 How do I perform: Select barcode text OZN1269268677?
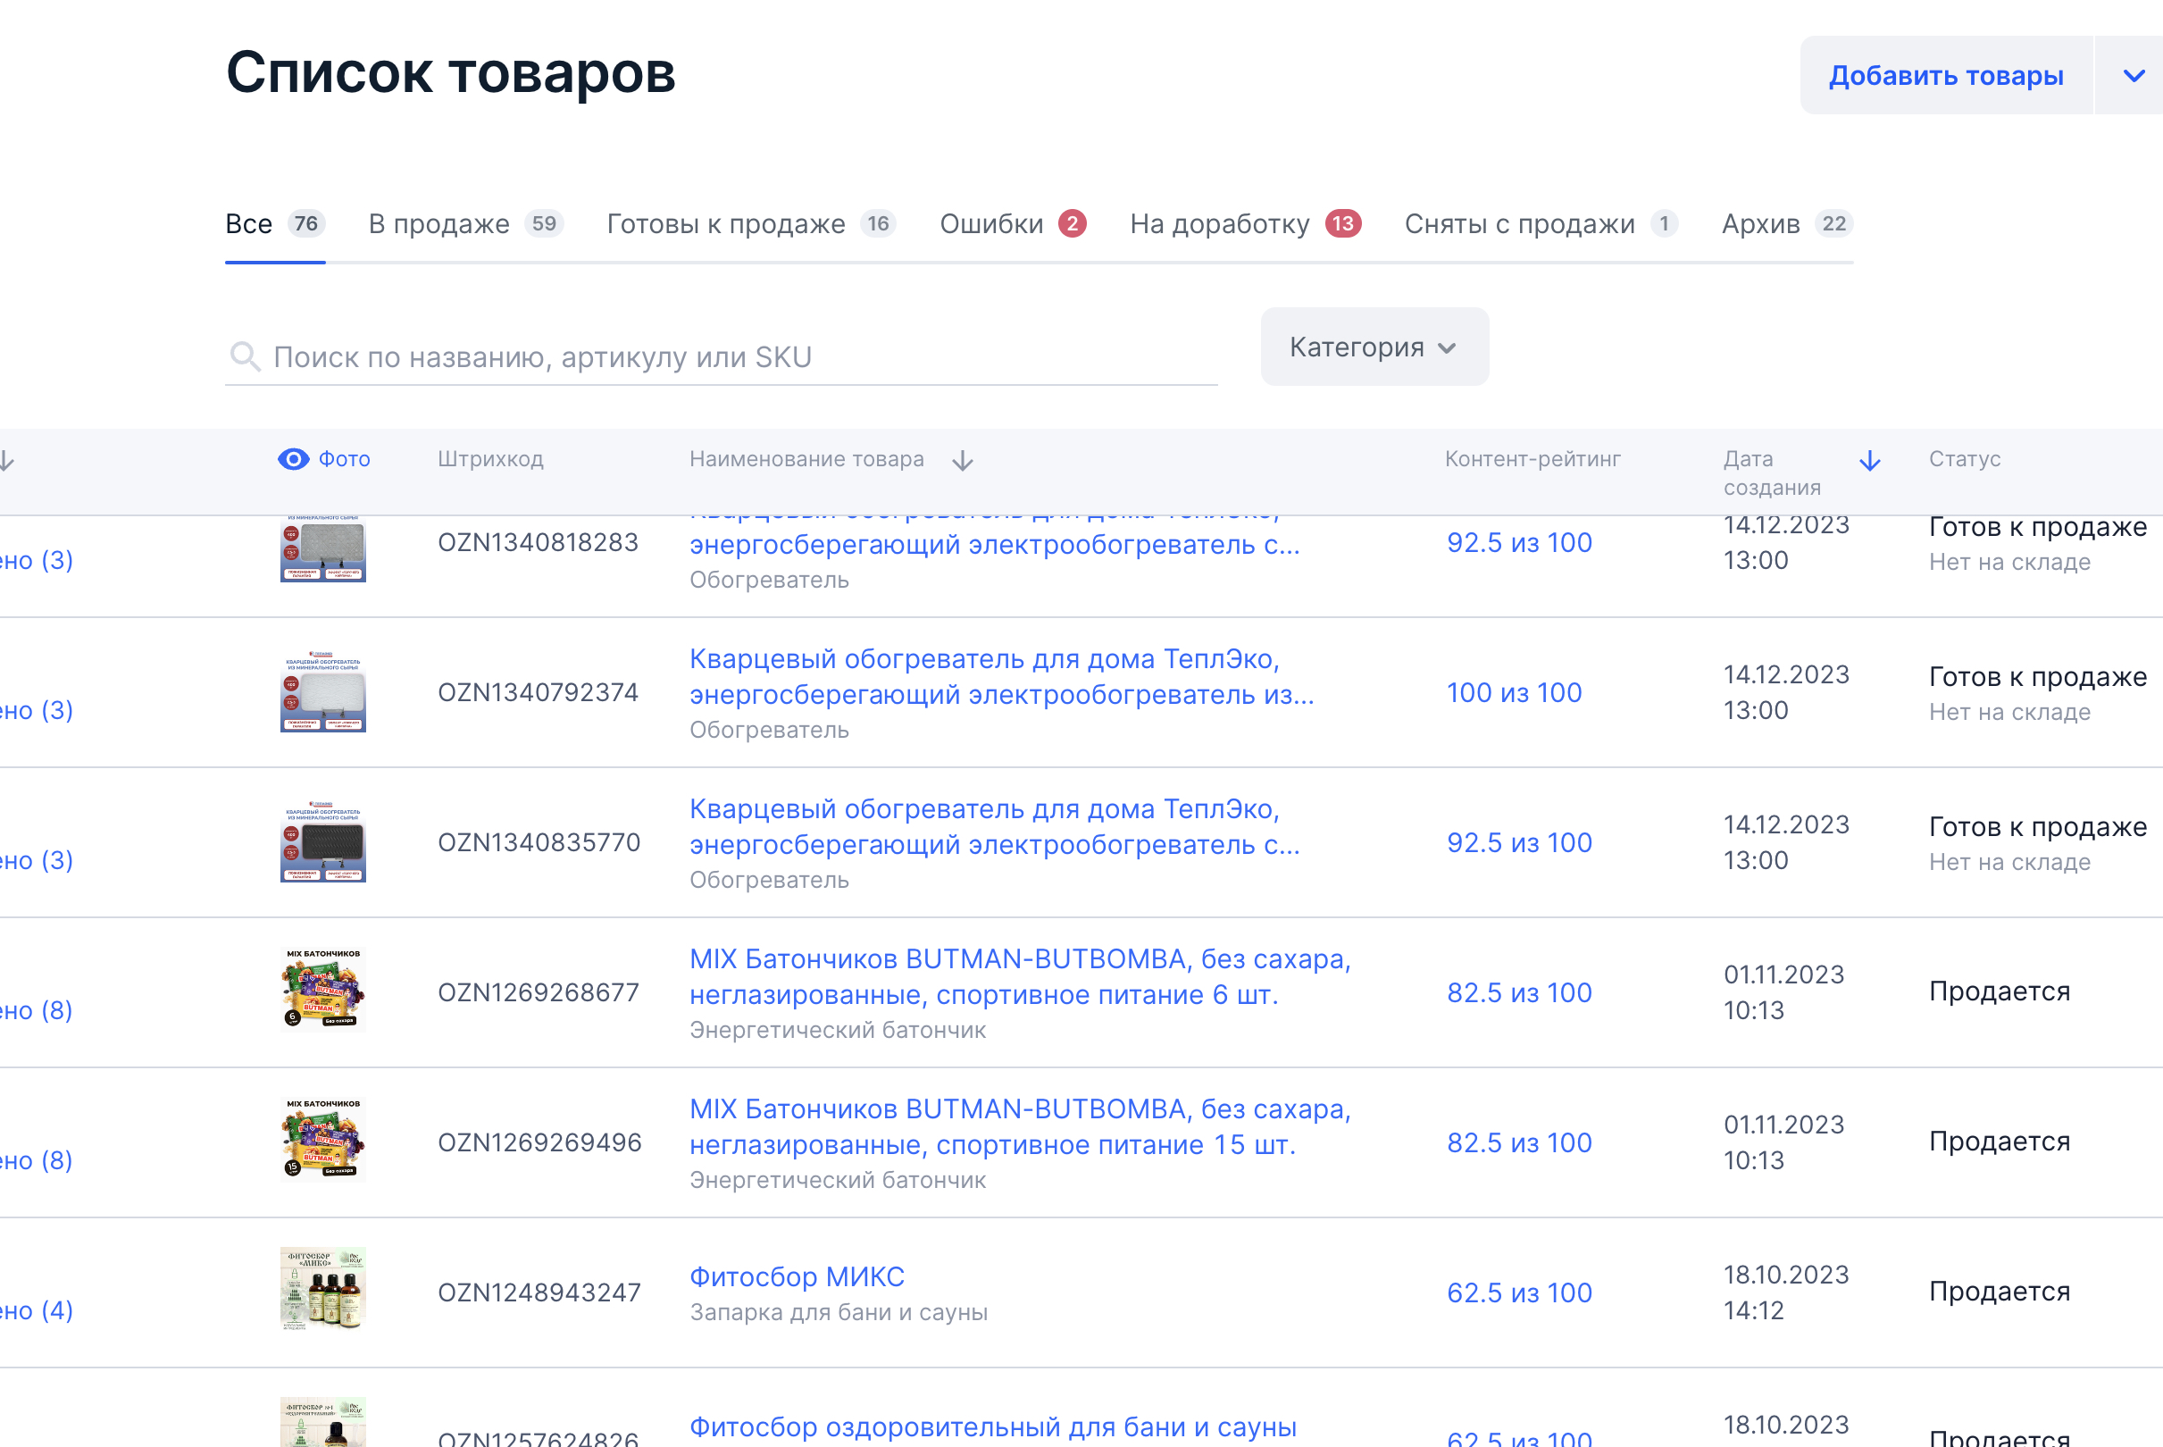538,992
